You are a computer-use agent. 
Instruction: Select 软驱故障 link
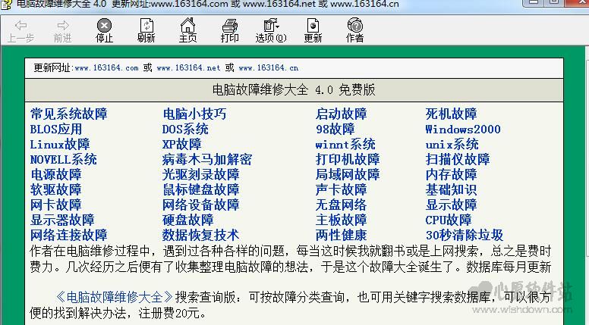[x=56, y=189]
